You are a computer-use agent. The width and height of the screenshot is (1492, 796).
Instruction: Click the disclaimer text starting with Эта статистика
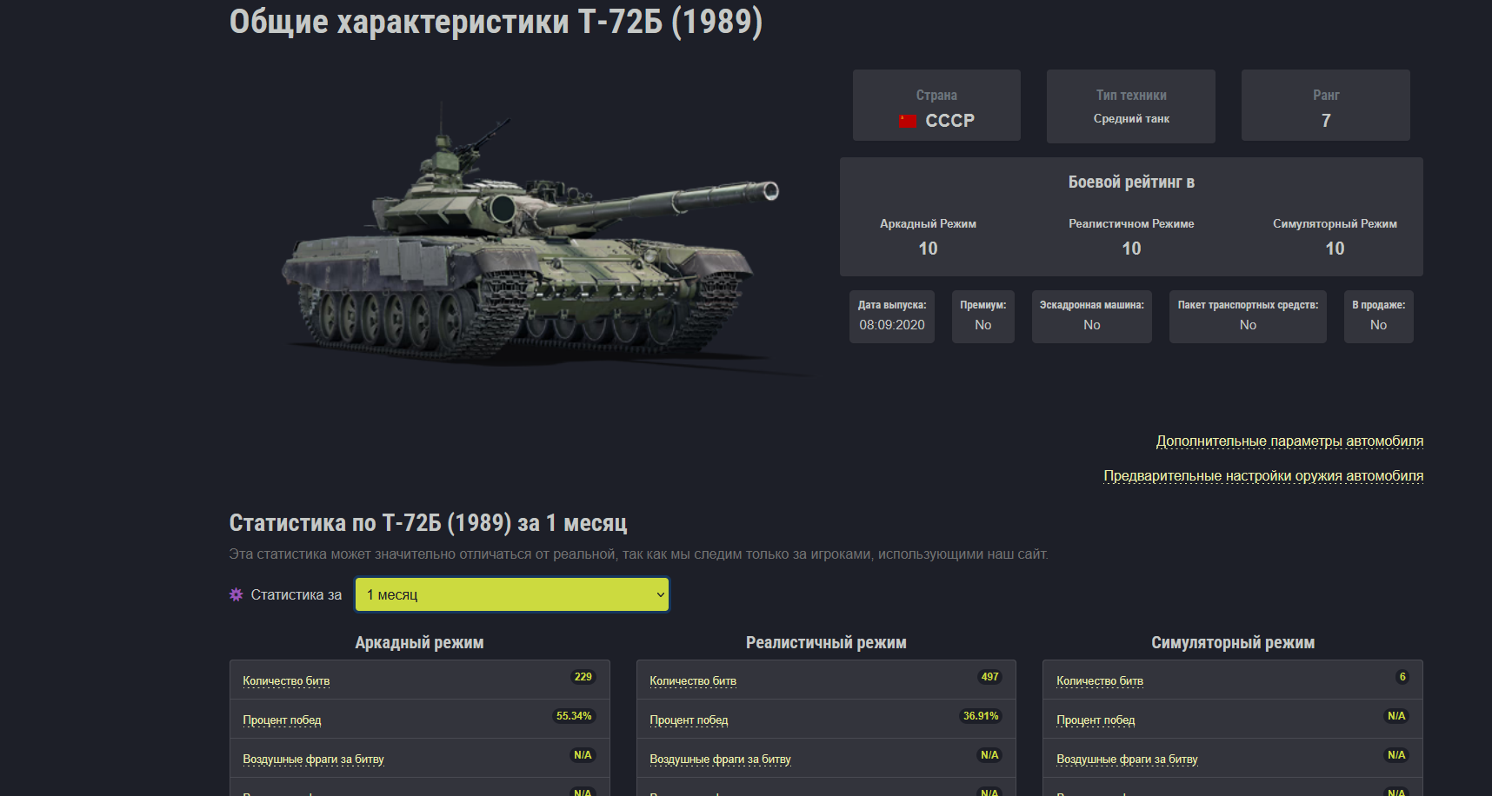point(638,554)
